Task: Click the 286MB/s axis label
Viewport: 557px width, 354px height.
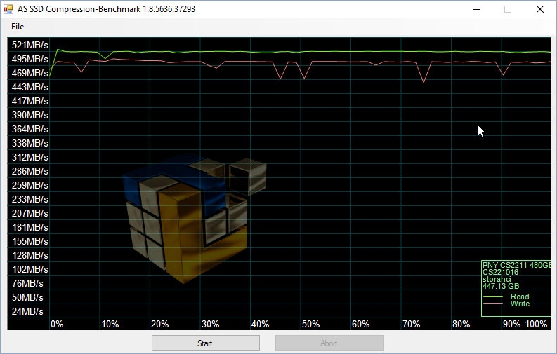Action: pos(30,171)
